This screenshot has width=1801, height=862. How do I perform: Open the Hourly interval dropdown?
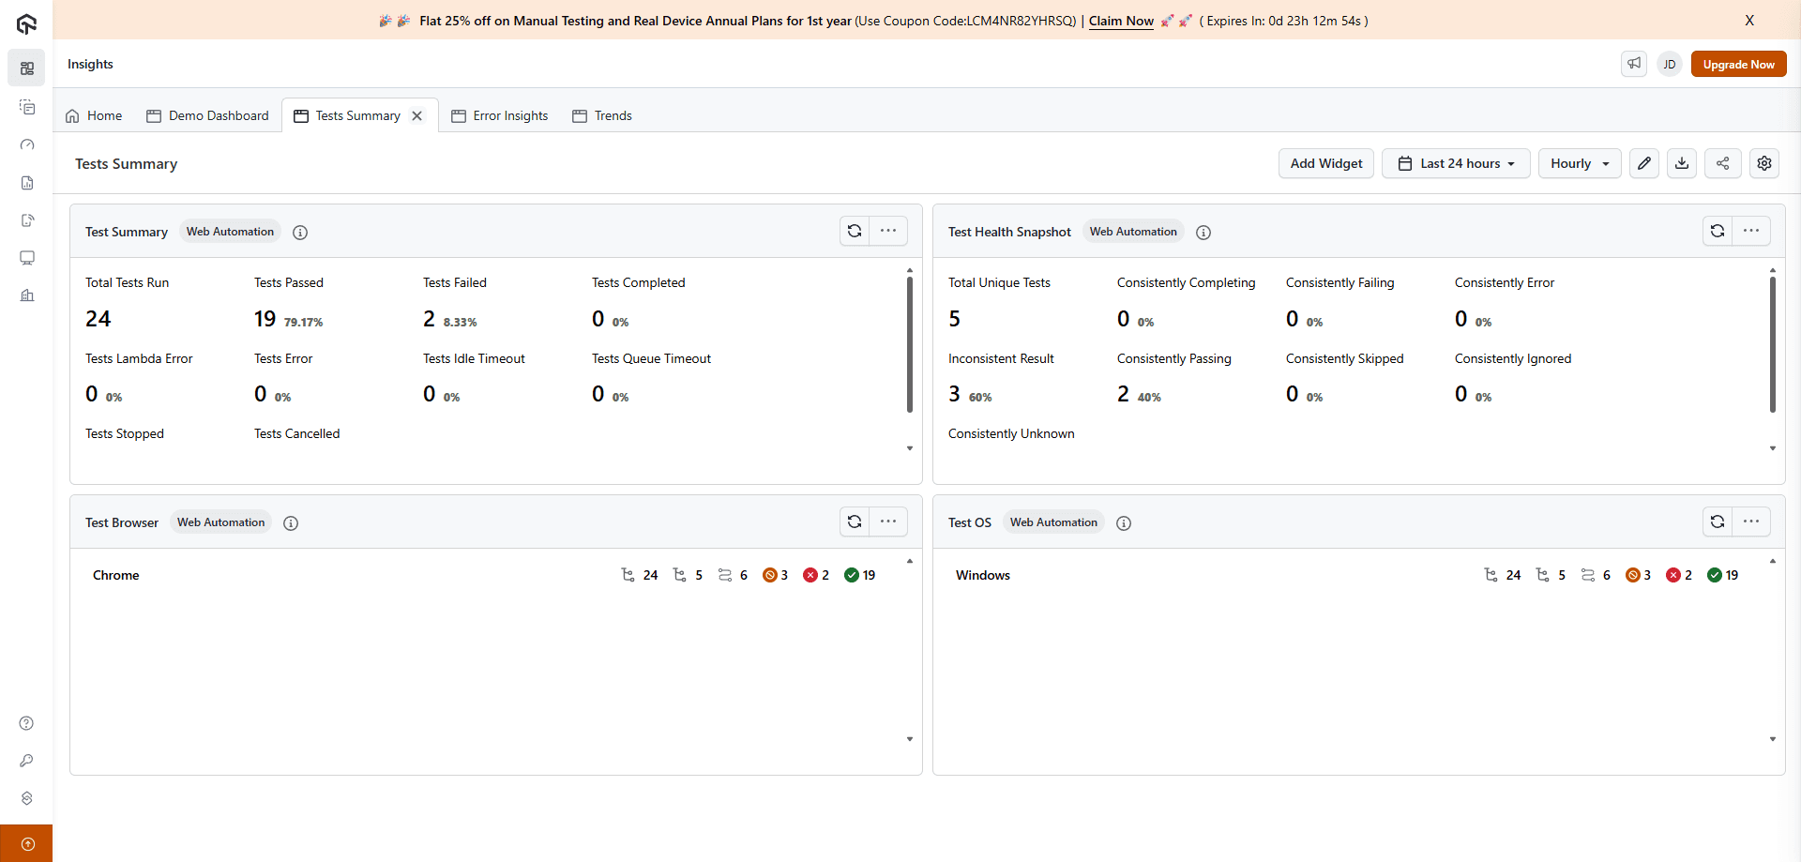[1580, 163]
